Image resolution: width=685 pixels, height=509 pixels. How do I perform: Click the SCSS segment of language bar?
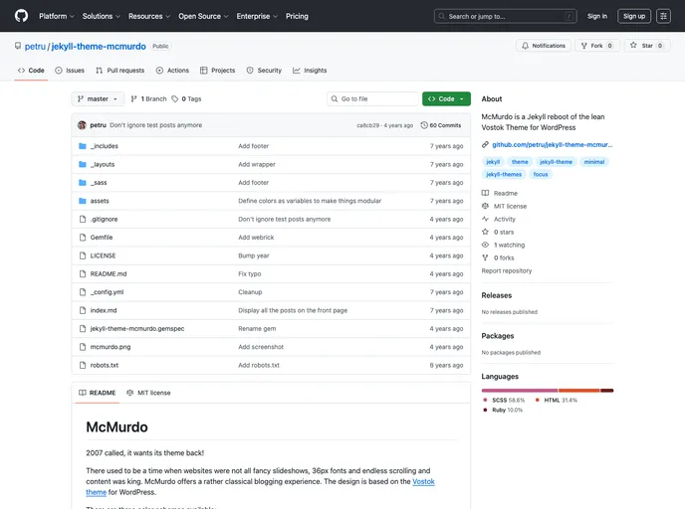point(519,390)
